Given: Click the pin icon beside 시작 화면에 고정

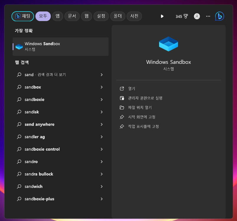Looking at the screenshot, I should (x=122, y=117).
